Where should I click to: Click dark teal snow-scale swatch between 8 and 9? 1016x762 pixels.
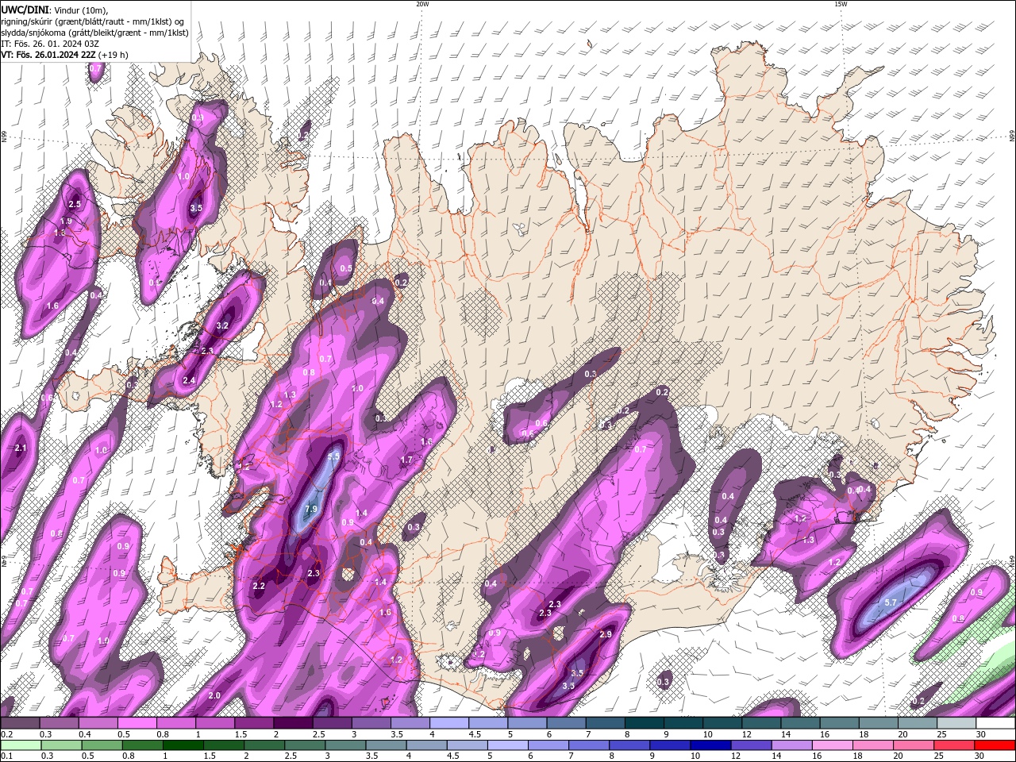[645, 723]
